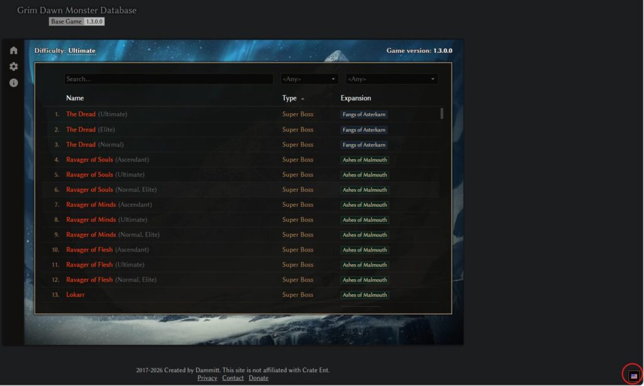644x386 pixels.
Task: Click Ashes of Malmouth tag on row 6
Action: tap(365, 190)
